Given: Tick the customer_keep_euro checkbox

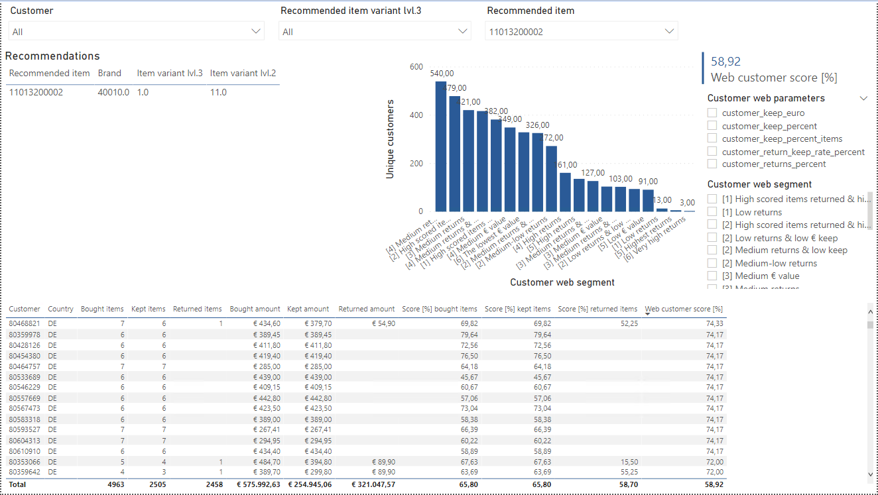Looking at the screenshot, I should (x=712, y=113).
